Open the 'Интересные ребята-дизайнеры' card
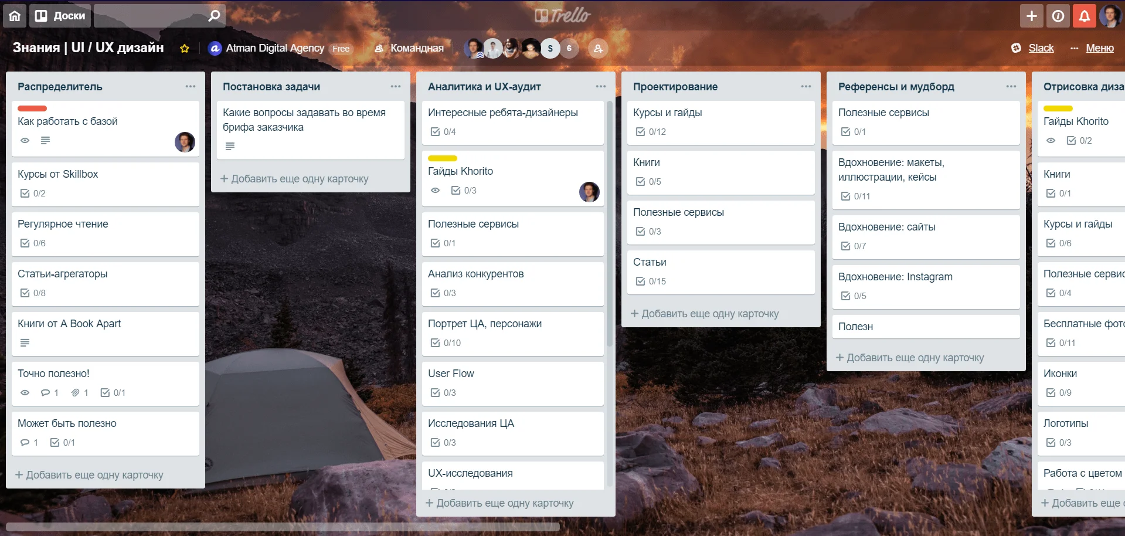Viewport: 1125px width, 536px height. [513, 123]
